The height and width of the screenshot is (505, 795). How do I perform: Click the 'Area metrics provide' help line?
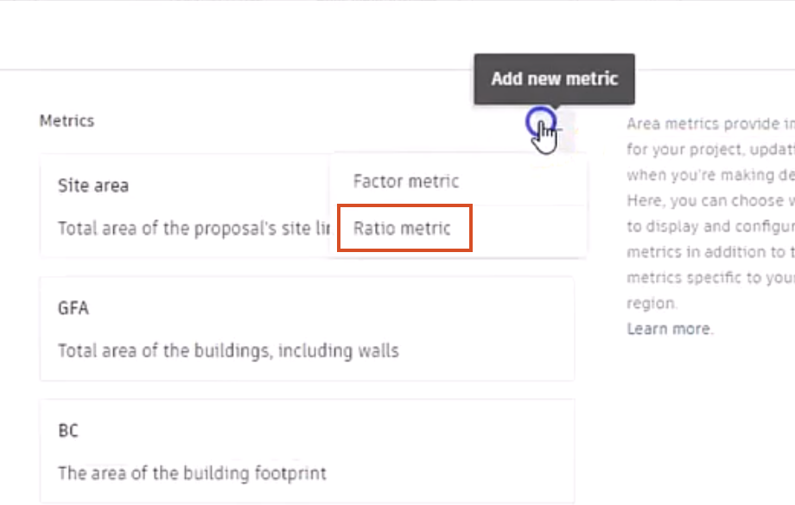(x=711, y=123)
